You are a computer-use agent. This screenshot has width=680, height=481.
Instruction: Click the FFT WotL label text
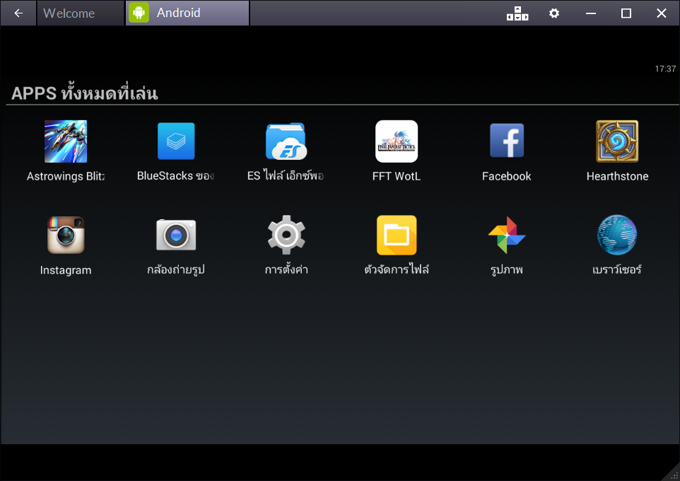397,176
